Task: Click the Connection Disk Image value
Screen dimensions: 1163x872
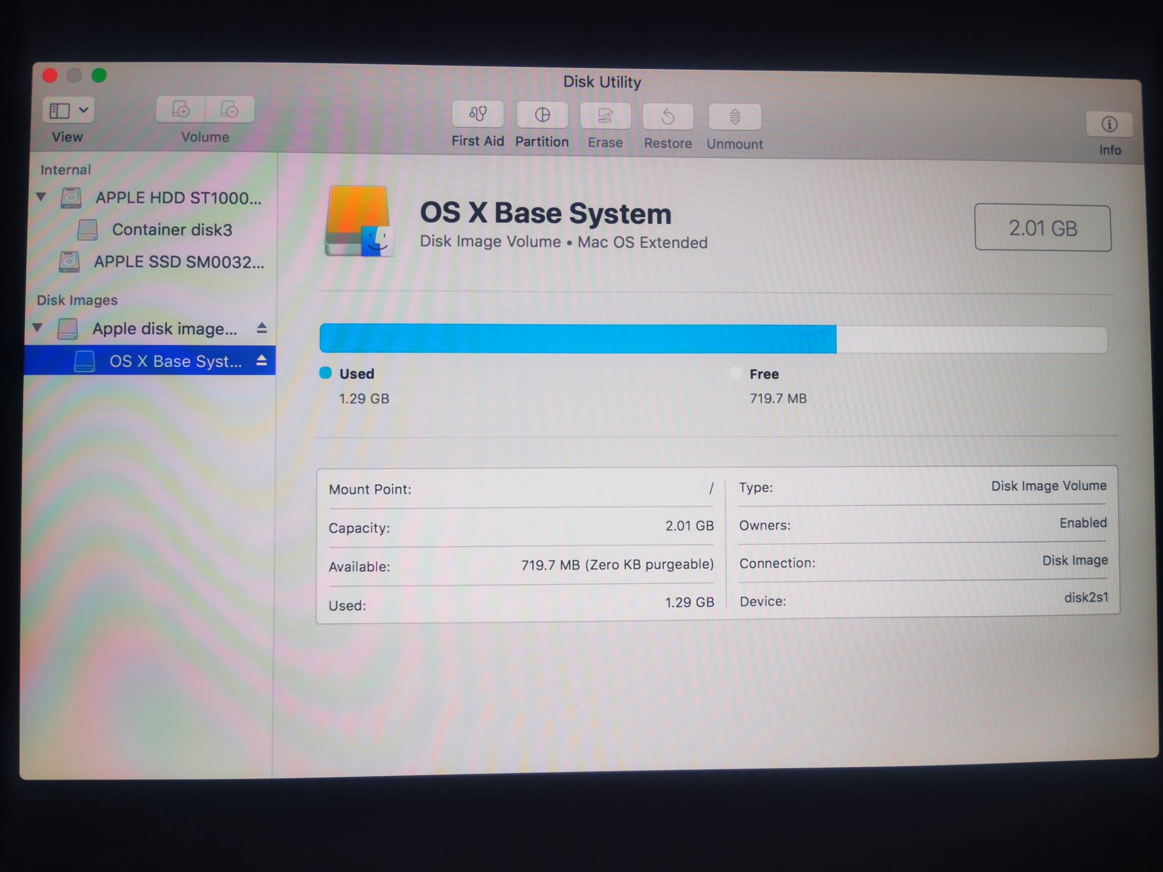Action: tap(1075, 560)
